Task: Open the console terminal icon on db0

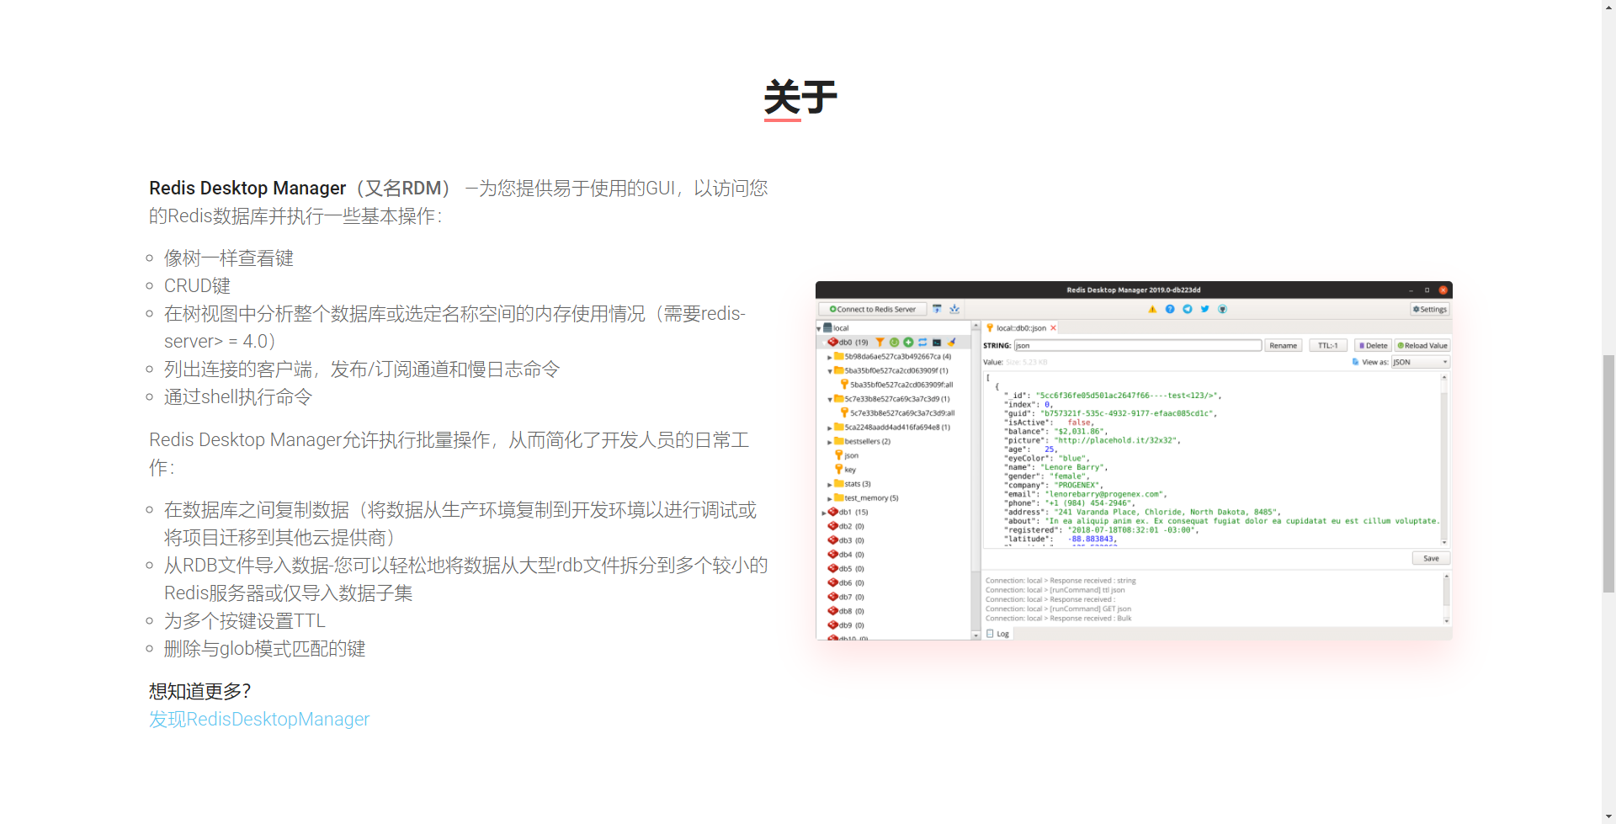Action: point(937,343)
